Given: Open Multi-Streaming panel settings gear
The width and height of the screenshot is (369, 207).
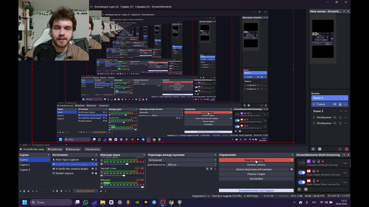Looking at the screenshot, I should point(306,189).
